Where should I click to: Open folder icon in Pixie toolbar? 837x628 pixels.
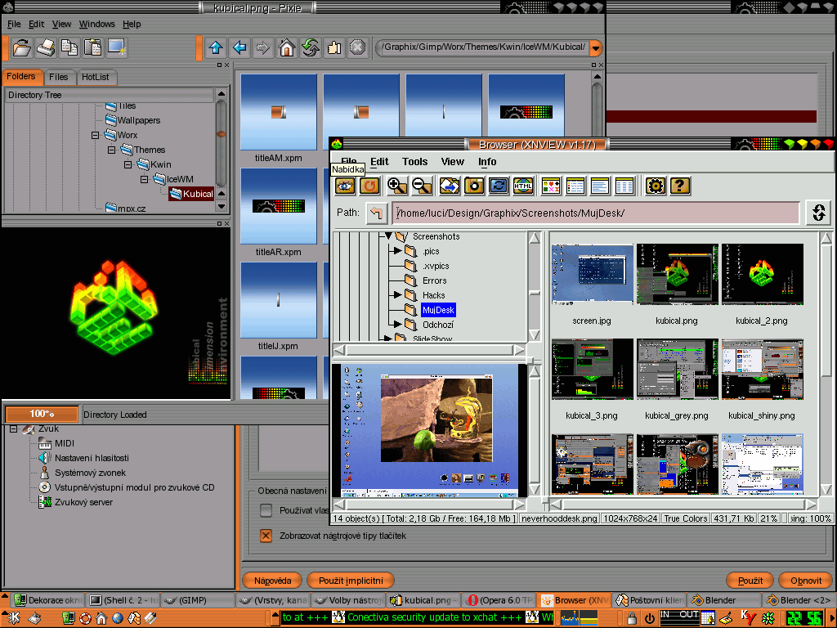[x=22, y=47]
